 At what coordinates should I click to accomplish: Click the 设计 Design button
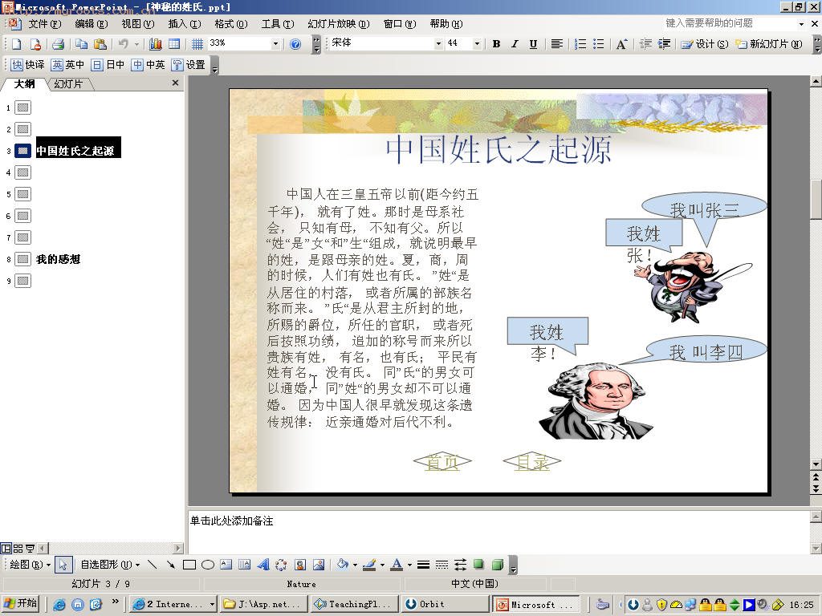[x=705, y=44]
